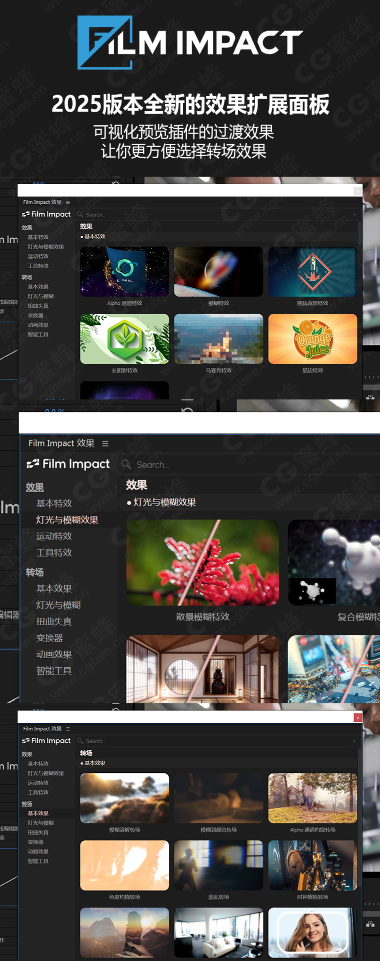Image resolution: width=380 pixels, height=961 pixels.
Task: Click the 模糊溶解转场 thumbnail
Action: [124, 798]
